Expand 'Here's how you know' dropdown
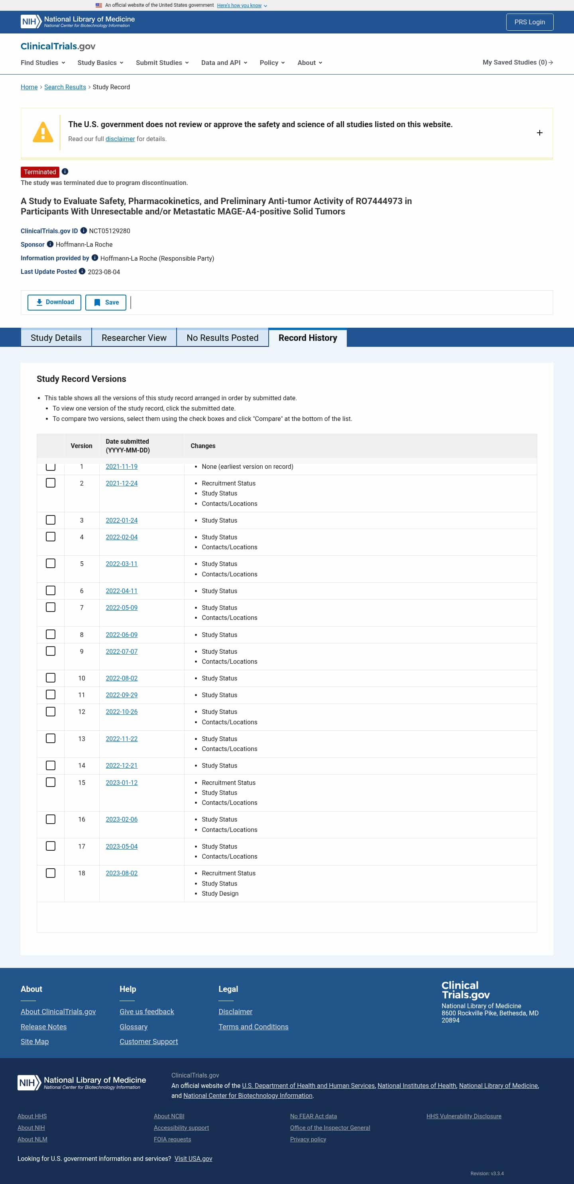 [242, 6]
